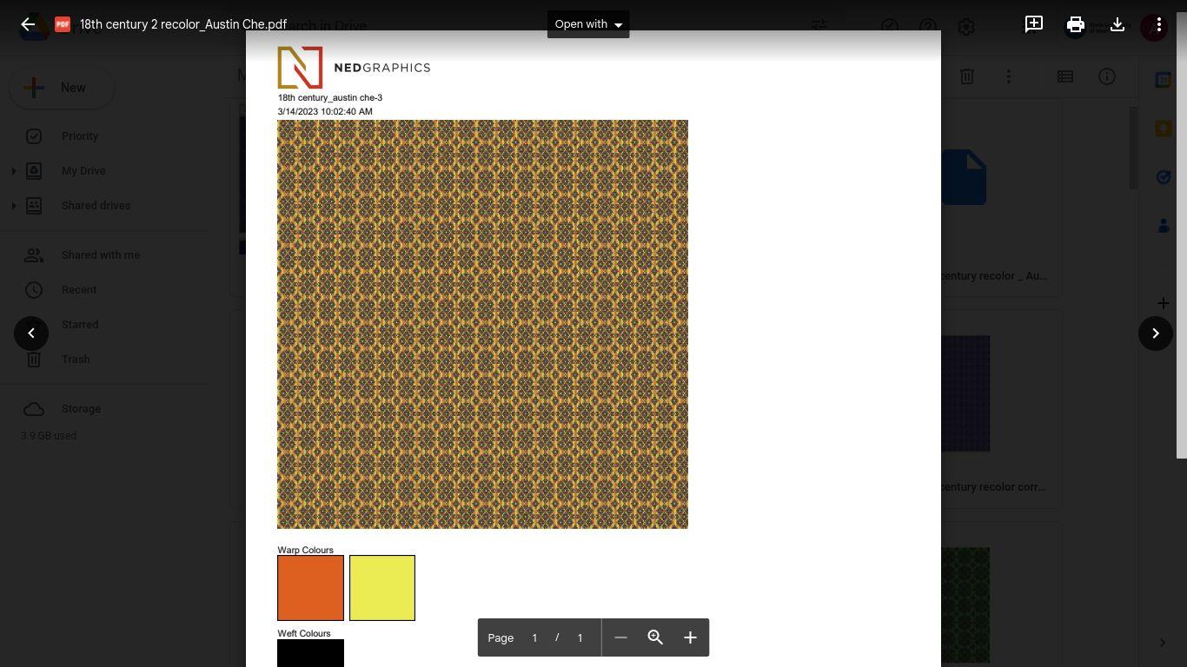This screenshot has width=1187, height=667.
Task: Open the Google account avatar
Action: 1154,27
